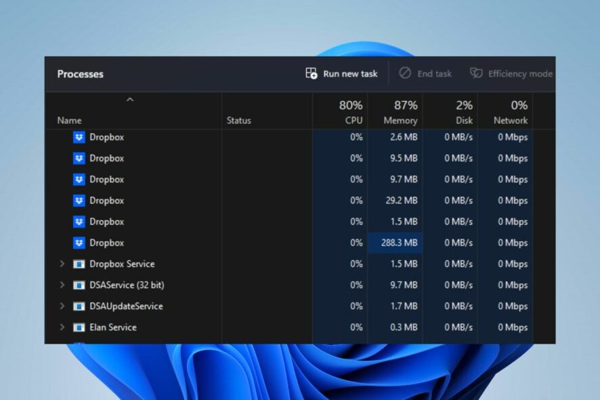Sort processes by Memory column
Viewport: 600px width, 400px height.
pos(395,111)
